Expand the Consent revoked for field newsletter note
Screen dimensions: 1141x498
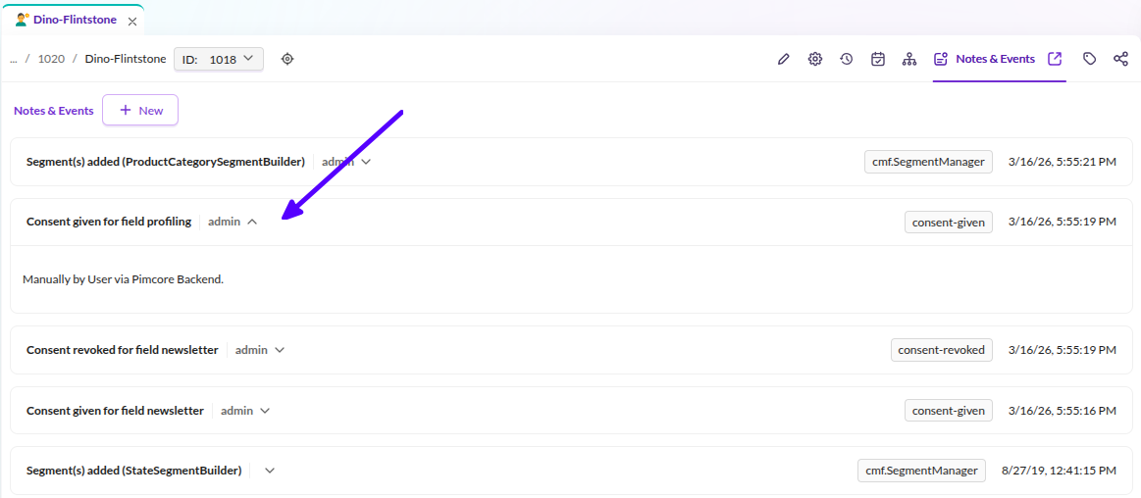tap(280, 350)
